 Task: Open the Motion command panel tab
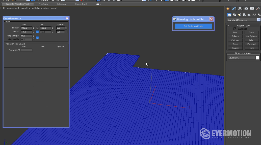(246, 9)
